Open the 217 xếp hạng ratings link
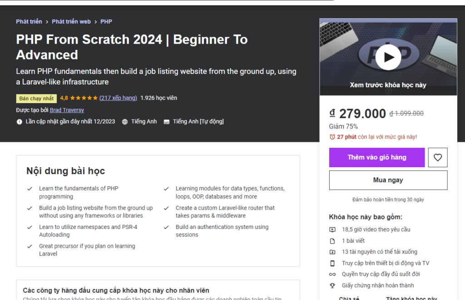The width and height of the screenshot is (465, 300). [x=118, y=98]
